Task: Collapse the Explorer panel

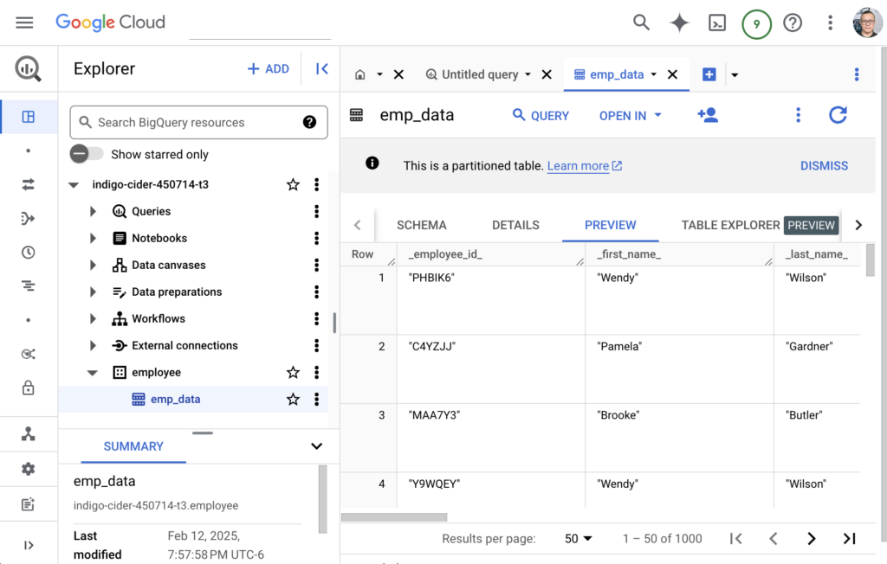Action: click(x=321, y=69)
